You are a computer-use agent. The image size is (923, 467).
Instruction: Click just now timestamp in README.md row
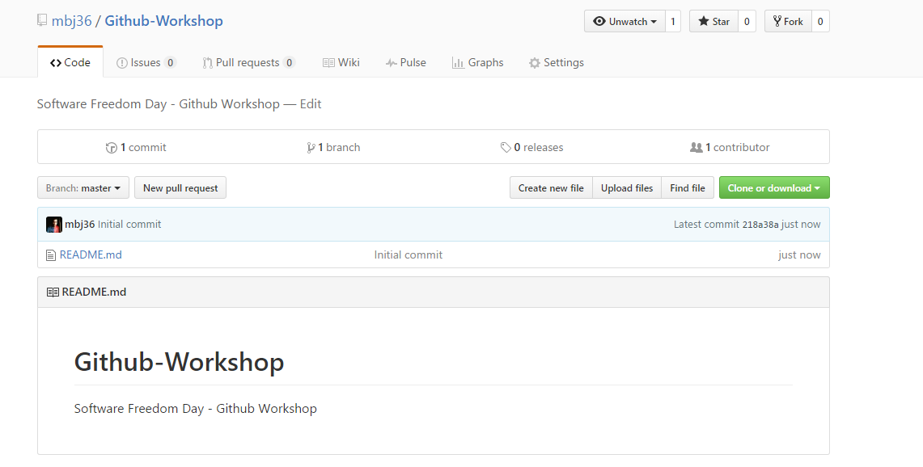point(799,255)
